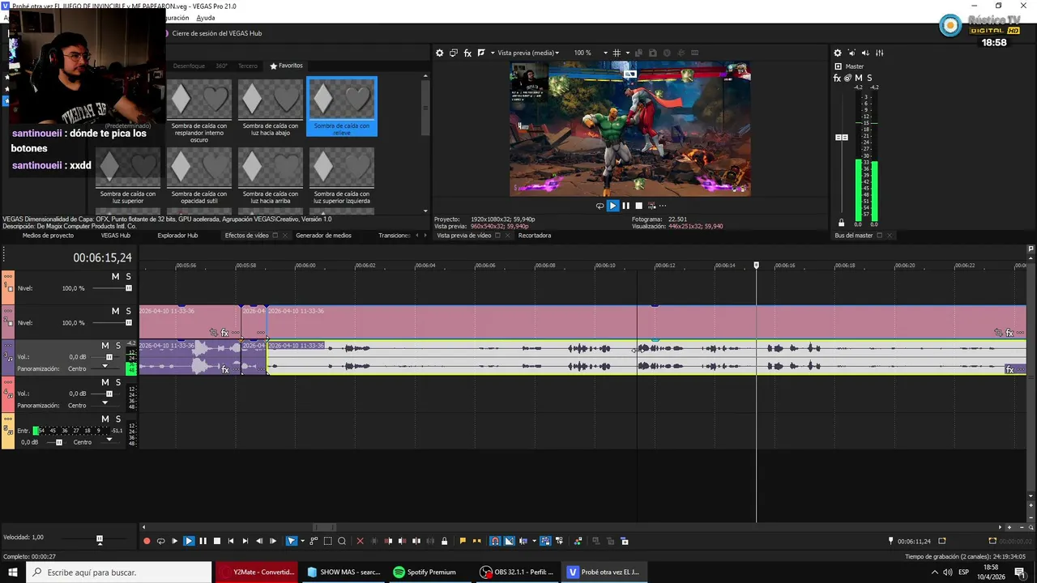Mute video track 1

[115, 277]
